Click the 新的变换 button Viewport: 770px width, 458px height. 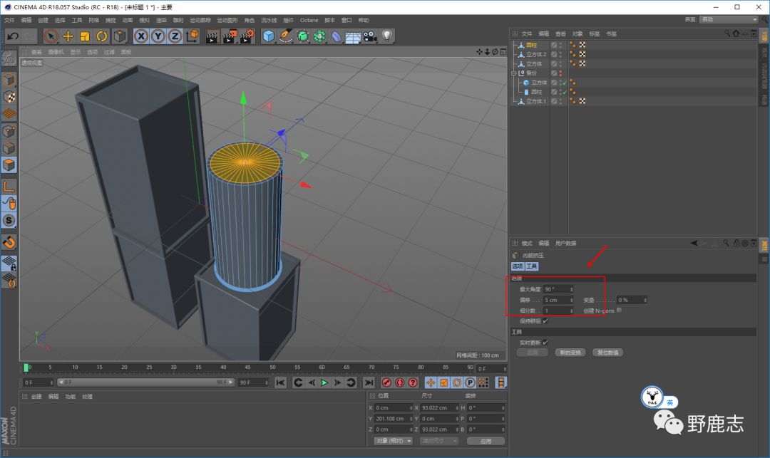(572, 353)
